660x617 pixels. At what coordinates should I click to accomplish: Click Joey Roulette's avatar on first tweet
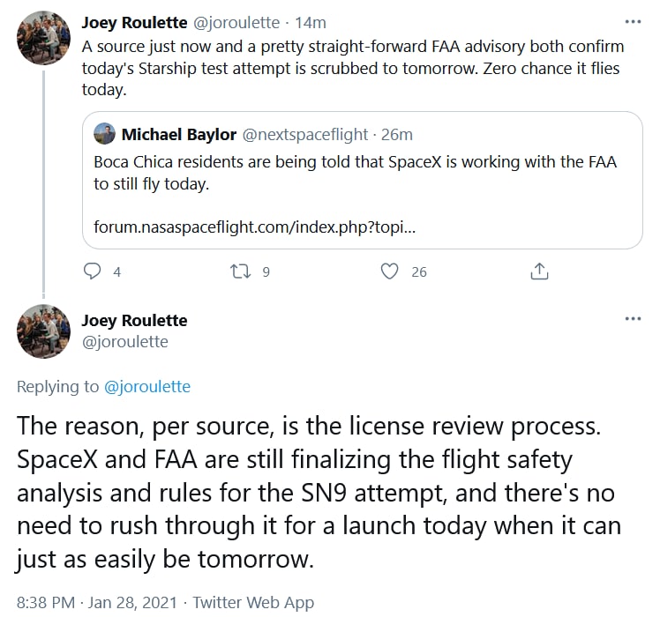pos(43,37)
